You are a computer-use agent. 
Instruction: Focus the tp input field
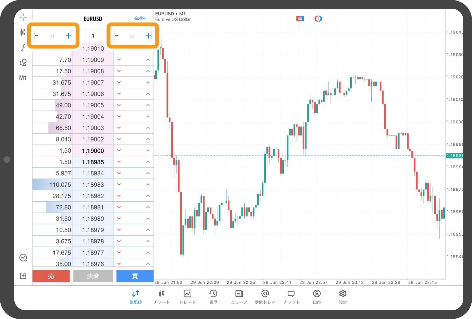pos(132,36)
